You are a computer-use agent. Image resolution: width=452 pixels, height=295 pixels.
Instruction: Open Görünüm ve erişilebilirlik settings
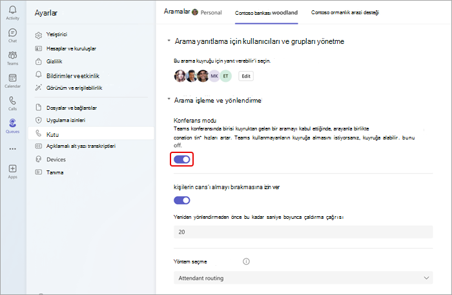click(74, 88)
